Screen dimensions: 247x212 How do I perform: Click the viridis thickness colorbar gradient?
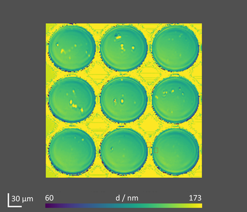click(124, 206)
